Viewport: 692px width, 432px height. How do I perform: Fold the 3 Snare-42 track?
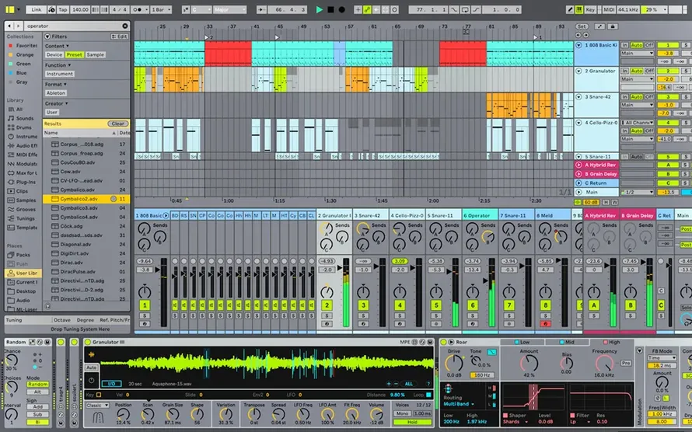[x=578, y=97]
